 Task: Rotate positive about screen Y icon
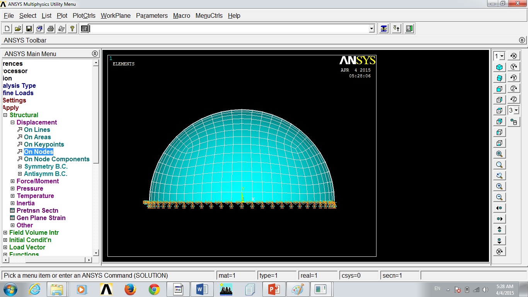coord(514,67)
